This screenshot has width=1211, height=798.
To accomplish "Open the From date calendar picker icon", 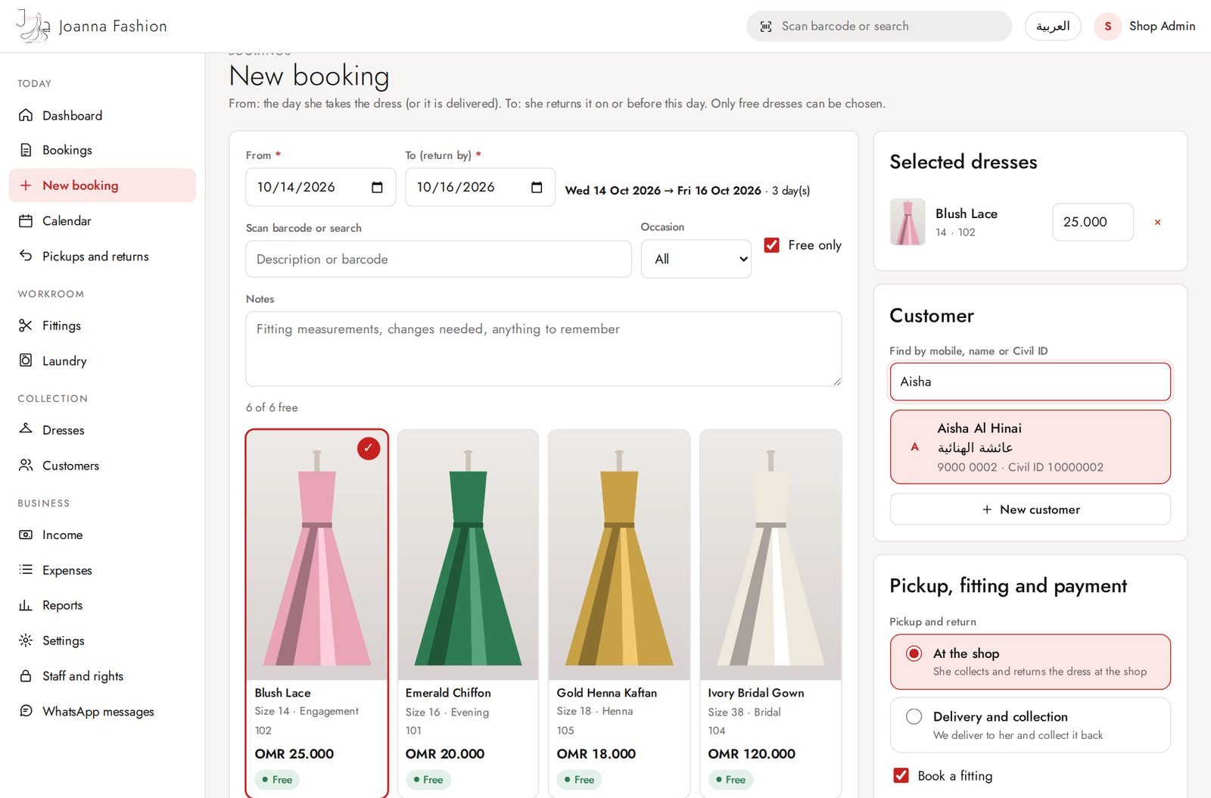I will [x=377, y=187].
